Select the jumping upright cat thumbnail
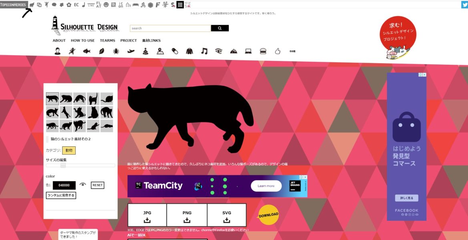This screenshot has height=240, width=468. pyautogui.click(x=66, y=112)
